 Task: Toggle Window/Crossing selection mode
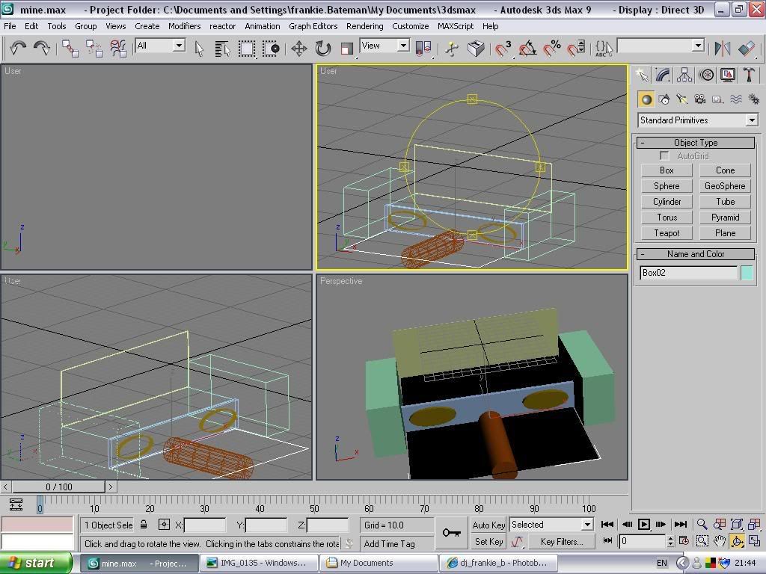271,49
